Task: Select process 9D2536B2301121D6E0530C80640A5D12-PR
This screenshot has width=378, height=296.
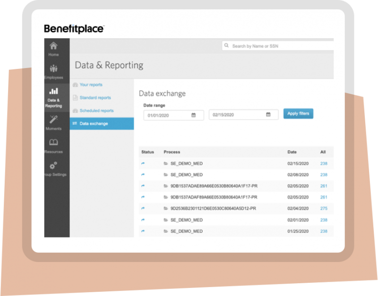Action: pyautogui.click(x=214, y=208)
